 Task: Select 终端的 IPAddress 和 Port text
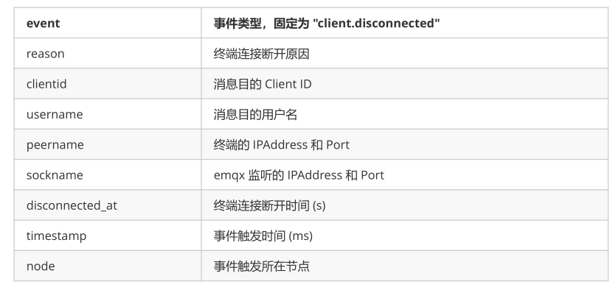[282, 144]
